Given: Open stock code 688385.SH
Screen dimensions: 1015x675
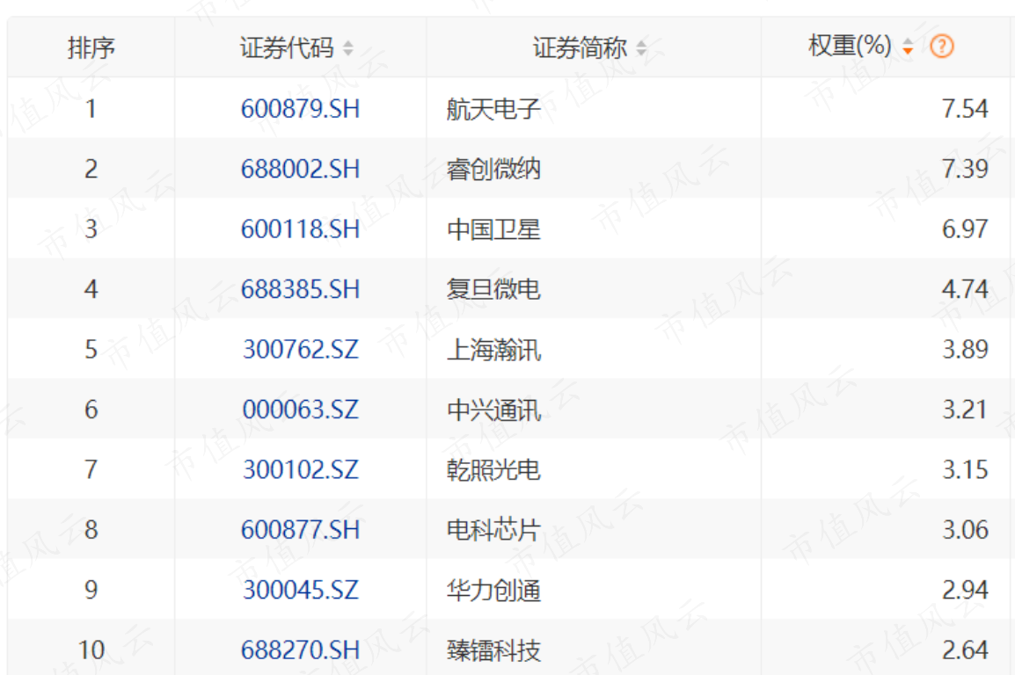Looking at the screenshot, I should click(x=300, y=289).
